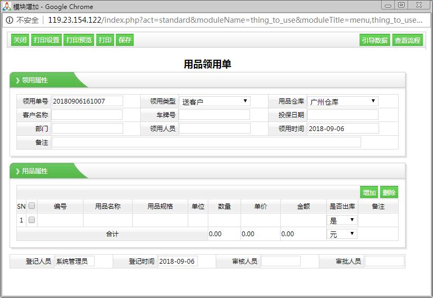
Task: Open 查看流程 to view workflow
Action: tap(407, 40)
